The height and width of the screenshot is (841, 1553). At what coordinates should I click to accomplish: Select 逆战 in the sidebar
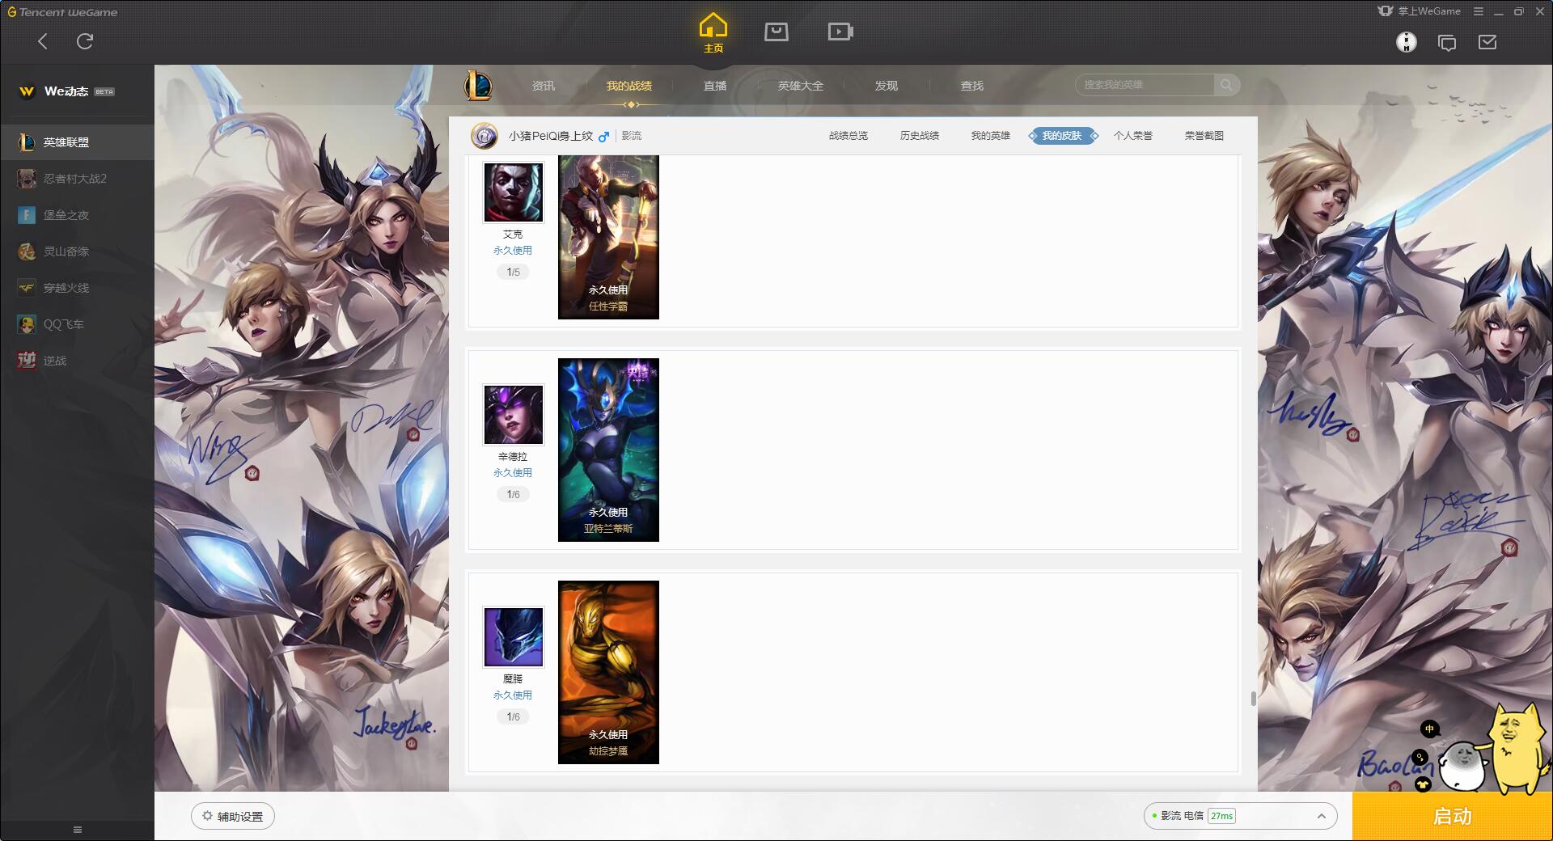(x=77, y=361)
